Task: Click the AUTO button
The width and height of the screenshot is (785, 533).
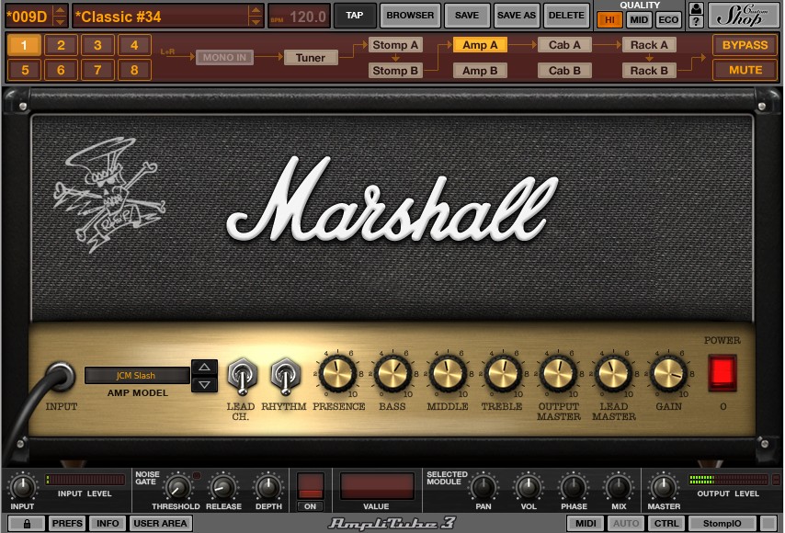Action: point(626,524)
